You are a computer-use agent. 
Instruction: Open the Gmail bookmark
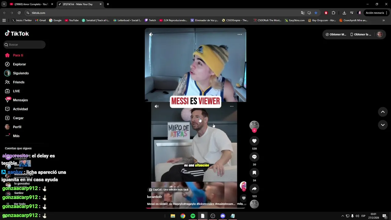tap(40, 20)
